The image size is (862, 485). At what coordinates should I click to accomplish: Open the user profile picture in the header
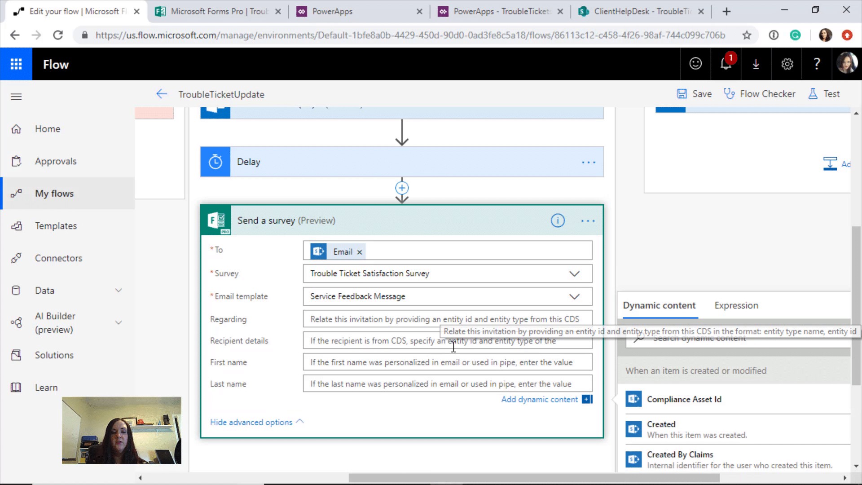tap(847, 63)
